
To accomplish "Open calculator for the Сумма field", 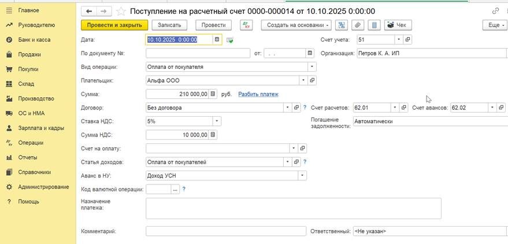I will coord(213,94).
